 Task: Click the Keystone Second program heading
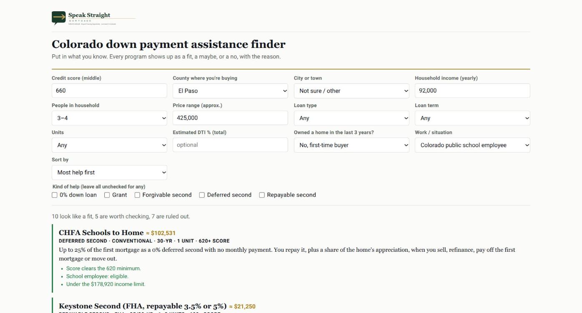tap(143, 306)
